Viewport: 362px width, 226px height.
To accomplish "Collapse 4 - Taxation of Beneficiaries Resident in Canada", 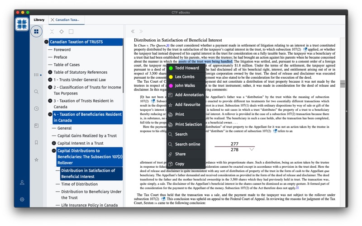I will 50,114.
